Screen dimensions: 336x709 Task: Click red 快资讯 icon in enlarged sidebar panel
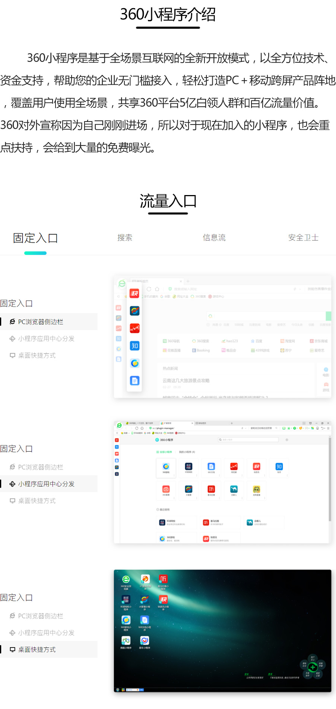point(134,294)
